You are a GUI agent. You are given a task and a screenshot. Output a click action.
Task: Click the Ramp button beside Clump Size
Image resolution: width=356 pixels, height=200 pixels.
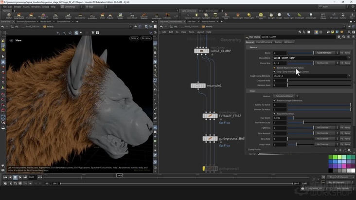click(348, 63)
